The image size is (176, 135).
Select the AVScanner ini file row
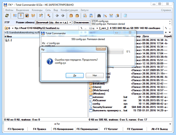pyautogui.click(x=130, y=100)
